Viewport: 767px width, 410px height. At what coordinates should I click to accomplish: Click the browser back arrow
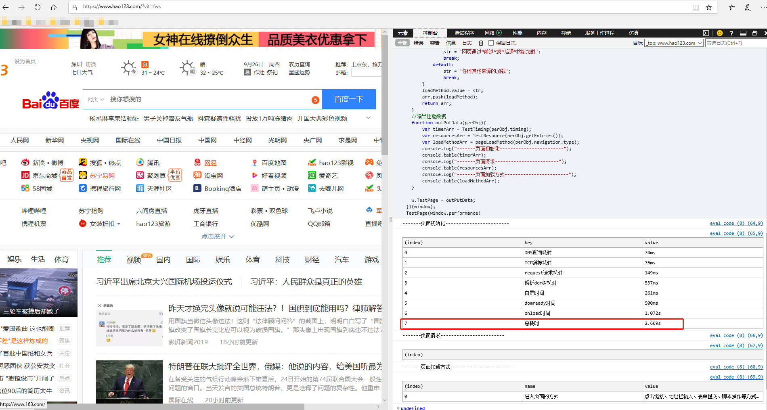(x=6, y=7)
